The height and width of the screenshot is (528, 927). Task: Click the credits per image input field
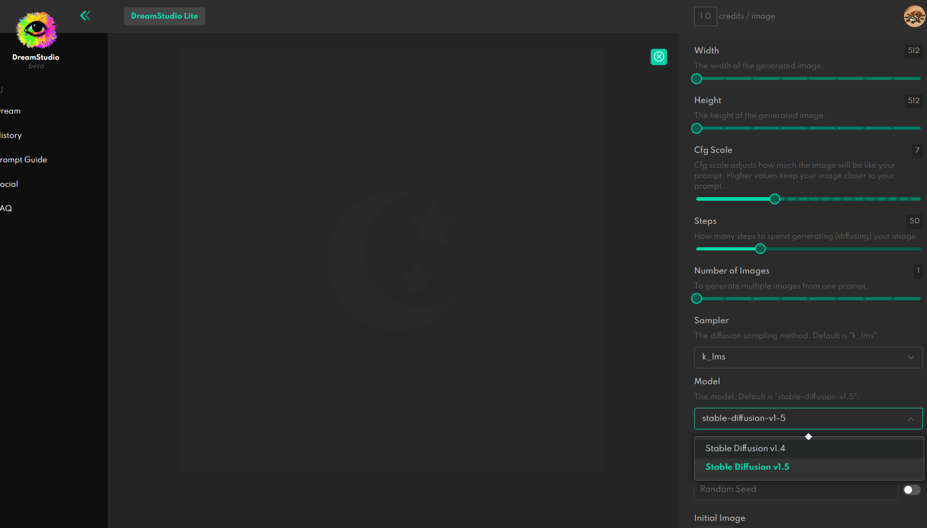click(x=705, y=16)
